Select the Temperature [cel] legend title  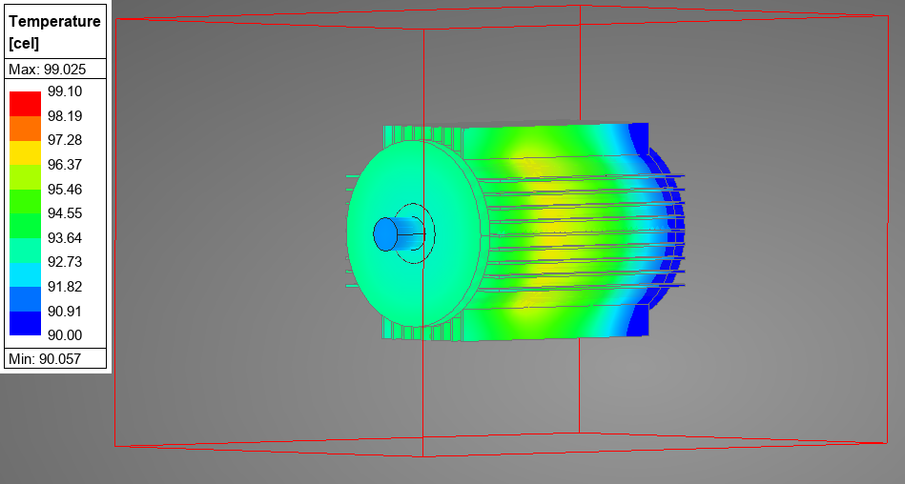[x=54, y=31]
